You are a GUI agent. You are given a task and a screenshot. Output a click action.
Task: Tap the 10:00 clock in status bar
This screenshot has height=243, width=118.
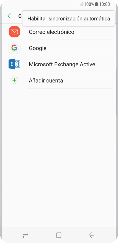click(105, 4)
